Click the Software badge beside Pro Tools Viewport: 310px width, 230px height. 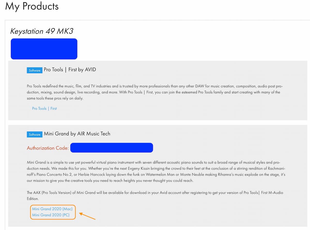point(34,70)
